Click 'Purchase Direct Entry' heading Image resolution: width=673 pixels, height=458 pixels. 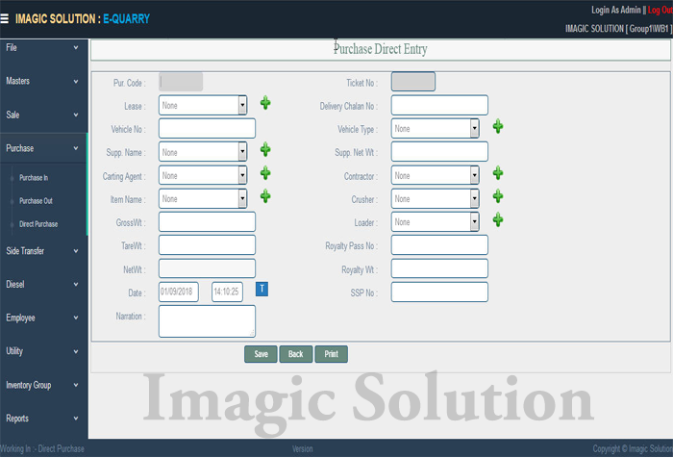381,49
